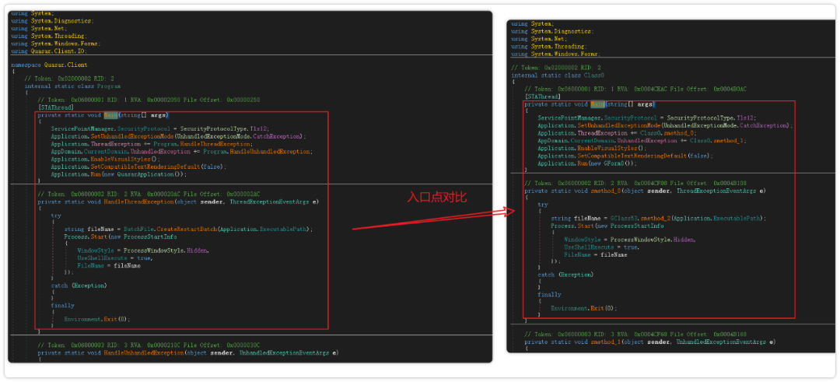This screenshot has height=382, width=840.
Task: Select 'FileName = fileName' in left panel
Action: tap(110, 265)
